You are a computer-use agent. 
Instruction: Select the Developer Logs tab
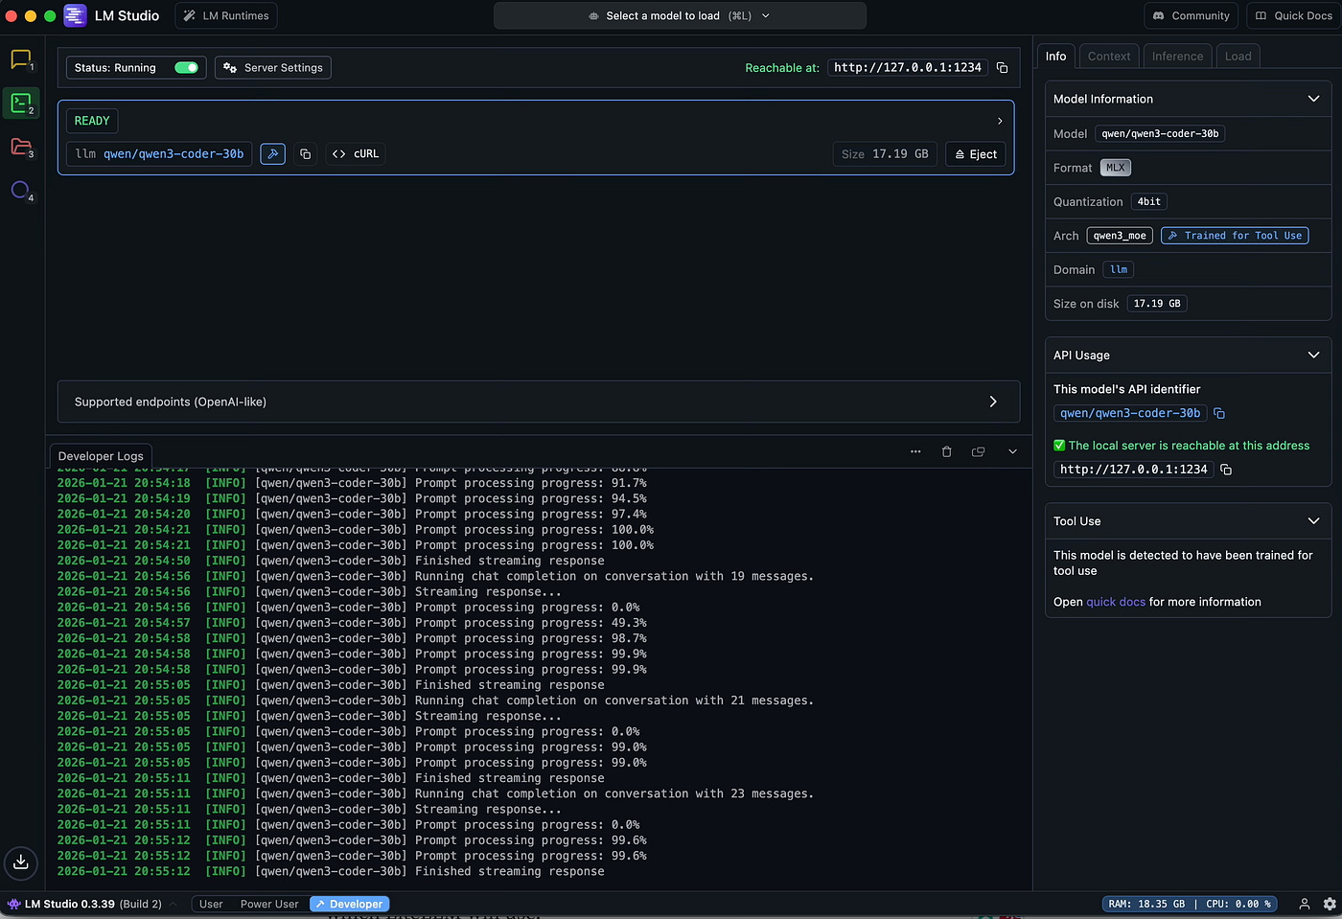[101, 456]
